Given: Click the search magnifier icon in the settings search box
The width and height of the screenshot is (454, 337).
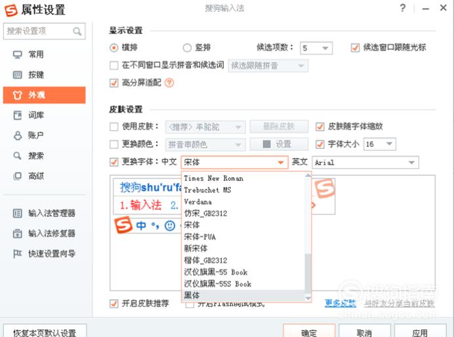Looking at the screenshot, I should point(77,31).
